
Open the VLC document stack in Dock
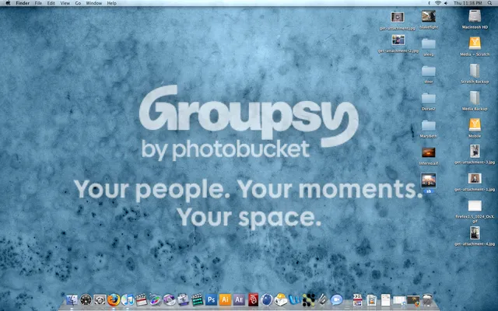[x=372, y=300]
